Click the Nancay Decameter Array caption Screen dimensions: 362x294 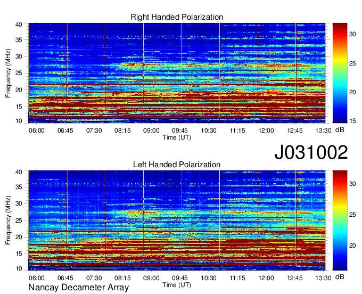click(78, 287)
